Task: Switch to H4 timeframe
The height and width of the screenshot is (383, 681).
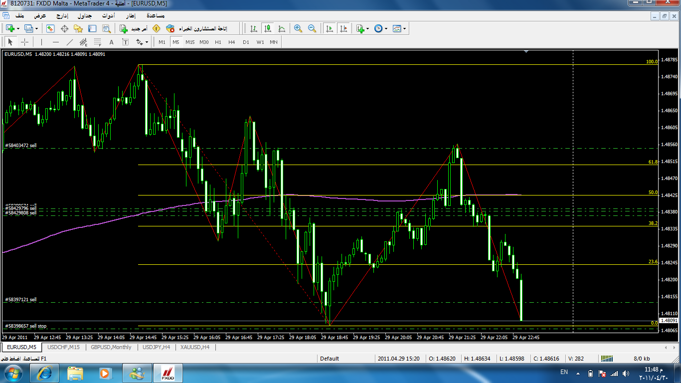Action: (232, 42)
